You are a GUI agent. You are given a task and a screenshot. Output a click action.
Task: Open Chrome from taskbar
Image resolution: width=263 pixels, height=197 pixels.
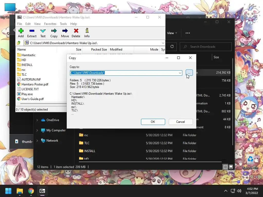pos(31,191)
